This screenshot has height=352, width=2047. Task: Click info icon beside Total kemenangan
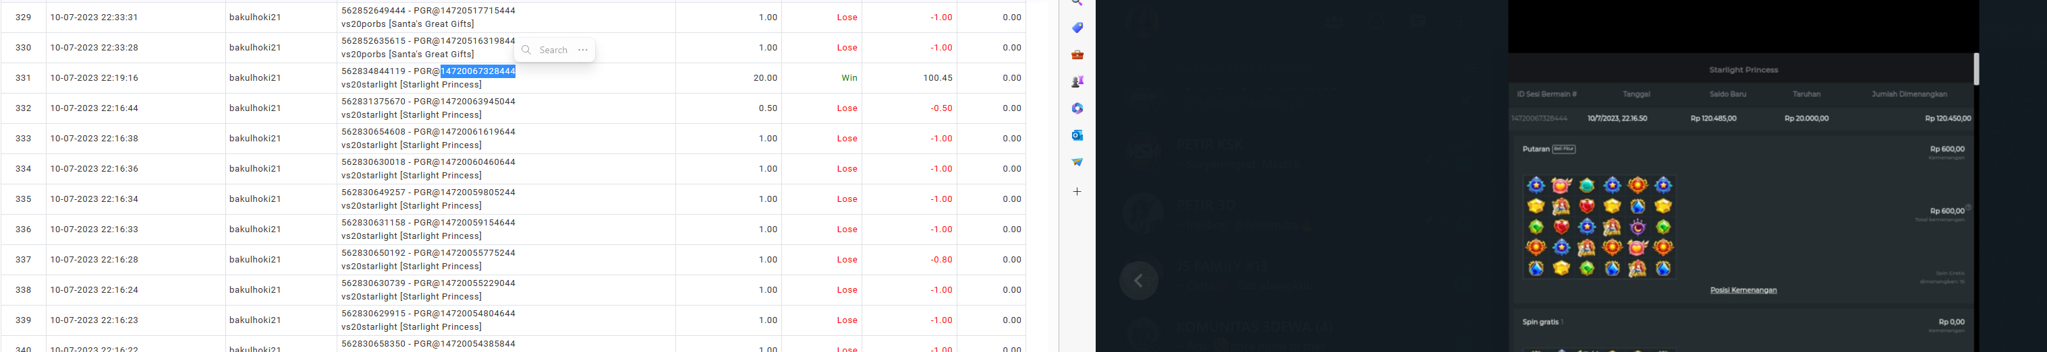coord(1969,208)
